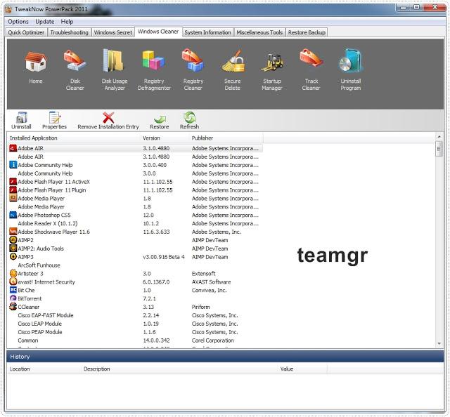The height and width of the screenshot is (417, 450).
Task: Click the AIMP3 row icon
Action: click(13, 256)
